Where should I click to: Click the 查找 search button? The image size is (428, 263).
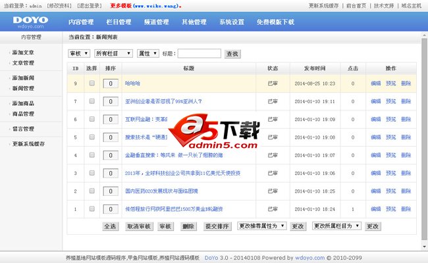(232, 54)
